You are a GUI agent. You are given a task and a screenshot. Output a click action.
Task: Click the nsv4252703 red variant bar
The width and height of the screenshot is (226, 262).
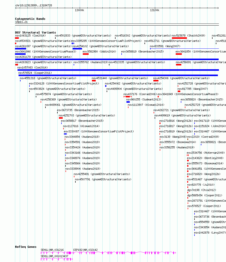[61, 118]
